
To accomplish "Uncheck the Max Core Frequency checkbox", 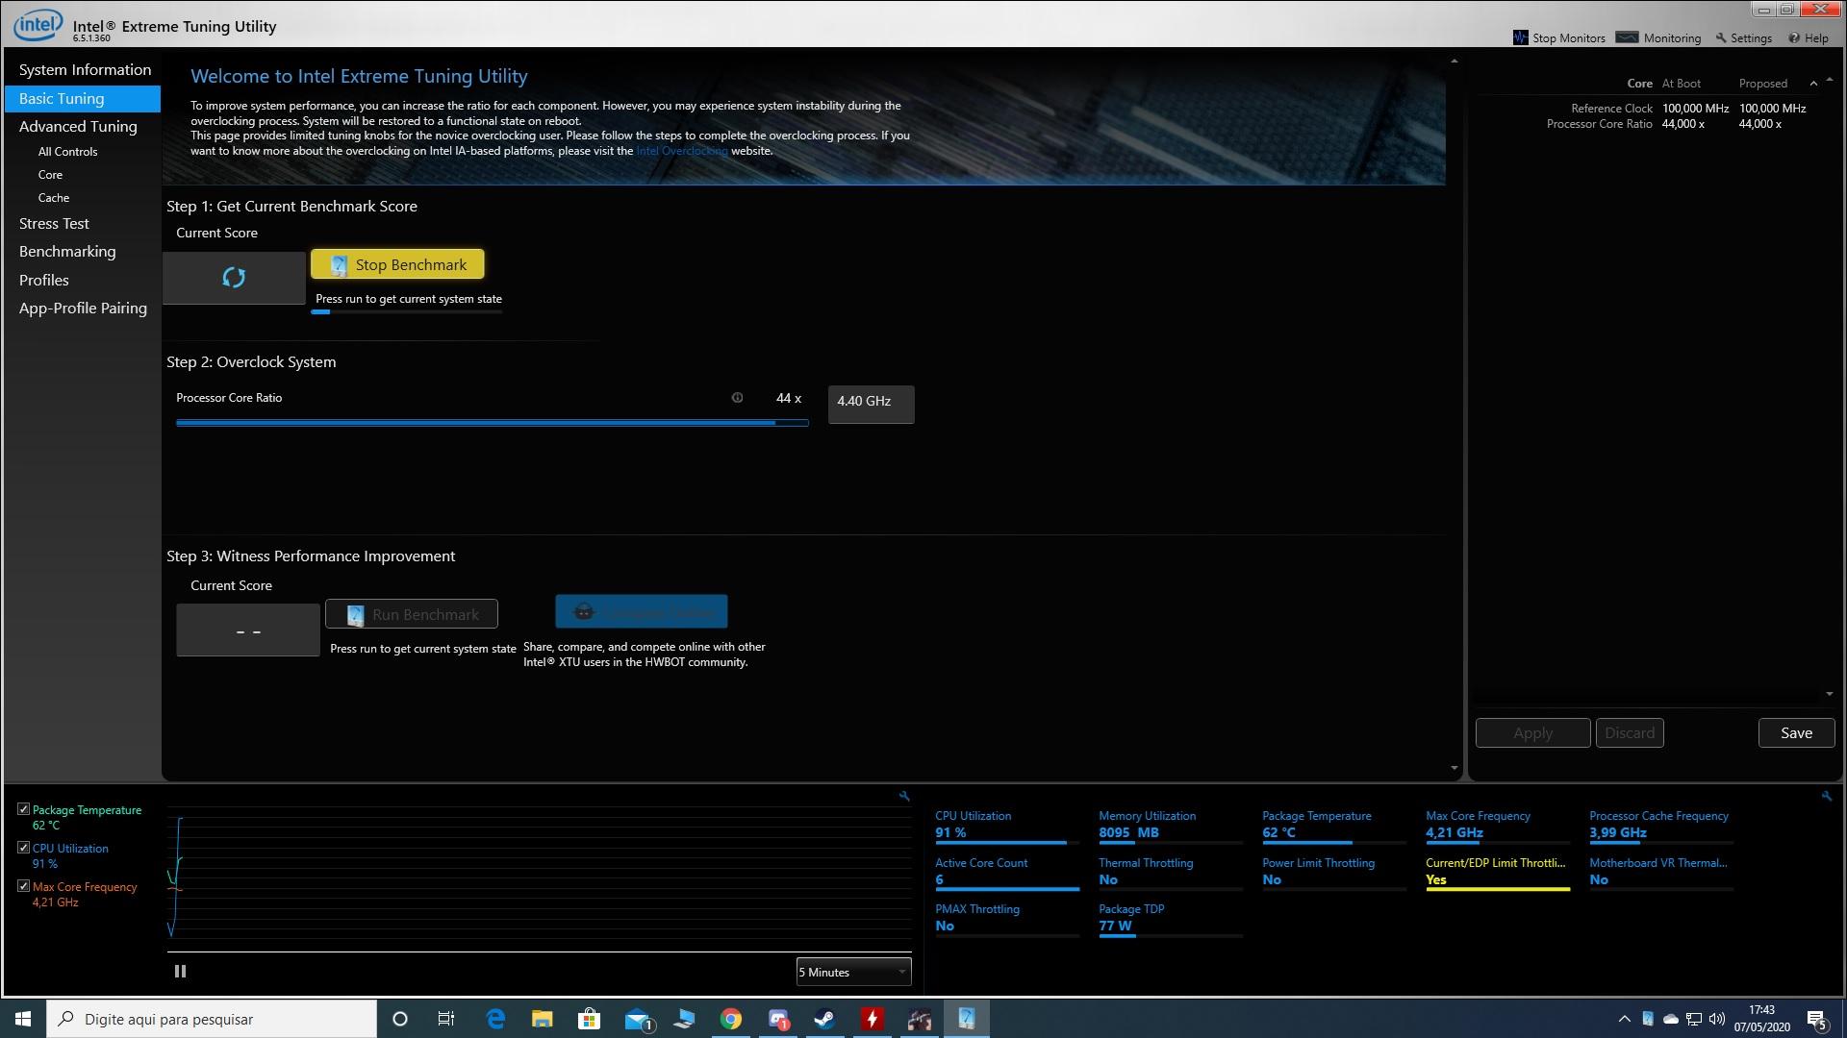I will coord(23,886).
